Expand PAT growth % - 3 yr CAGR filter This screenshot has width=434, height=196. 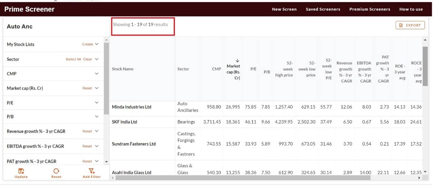(97, 161)
